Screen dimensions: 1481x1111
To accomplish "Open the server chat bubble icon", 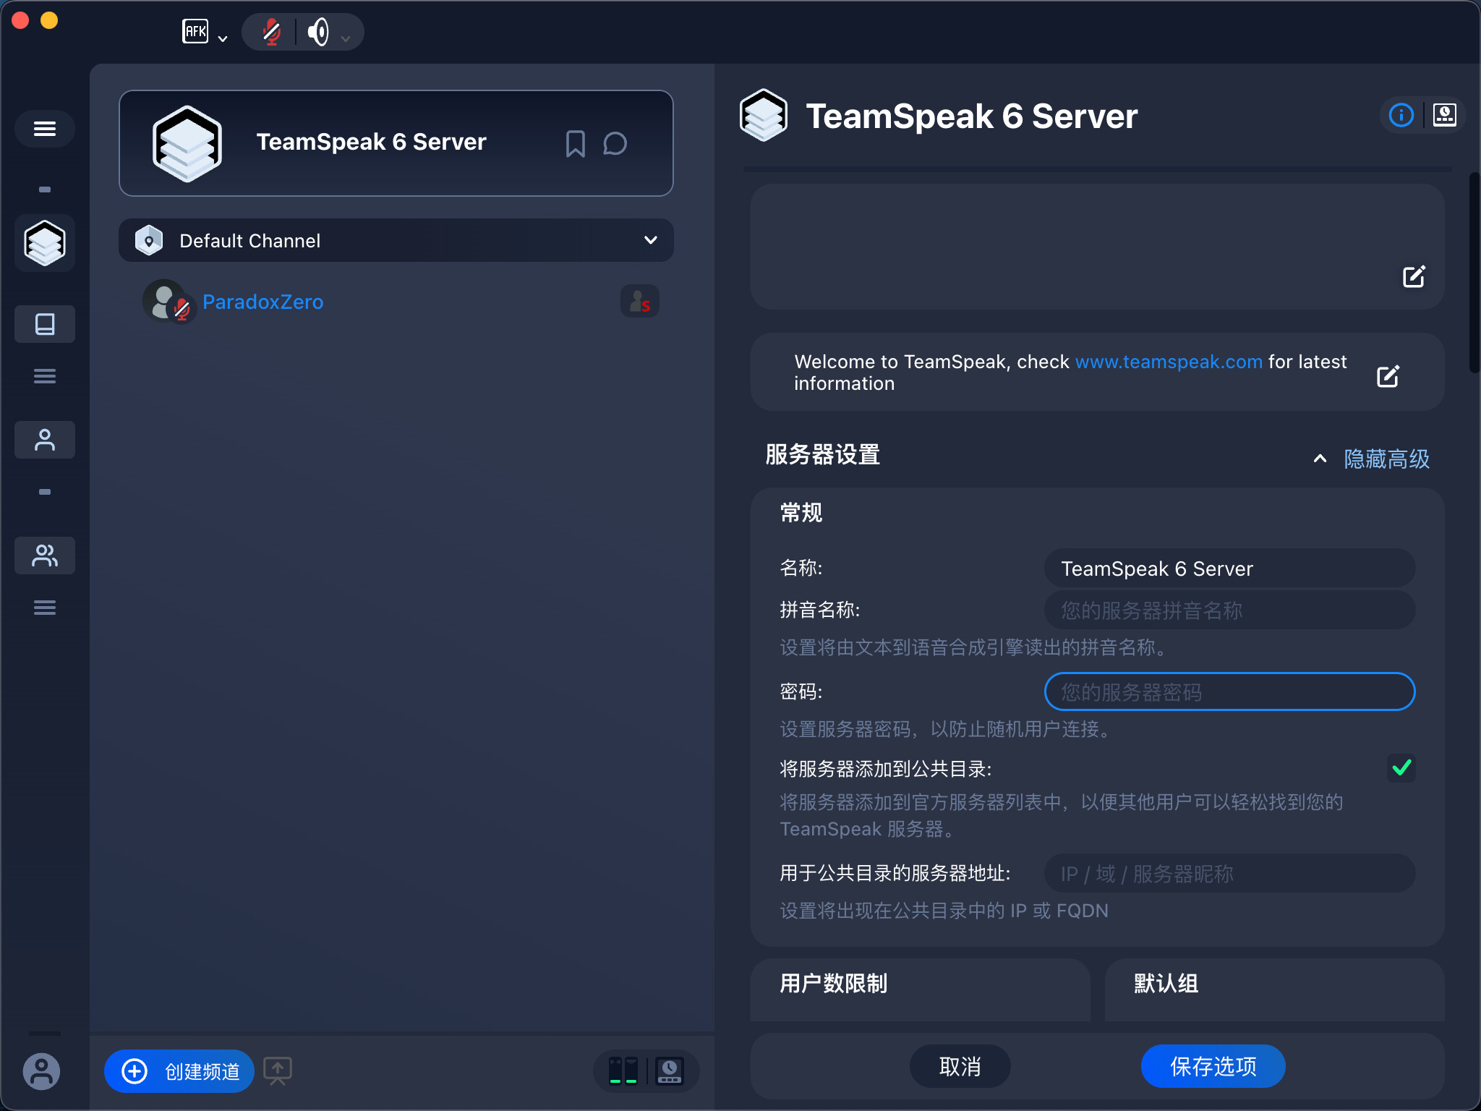I will point(615,144).
